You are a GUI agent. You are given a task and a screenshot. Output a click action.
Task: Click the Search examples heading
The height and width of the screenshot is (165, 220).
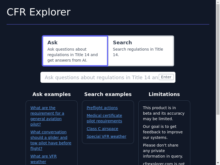click(108, 94)
